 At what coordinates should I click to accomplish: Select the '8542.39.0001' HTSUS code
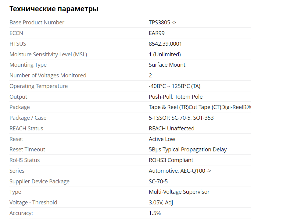pyautogui.click(x=165, y=44)
